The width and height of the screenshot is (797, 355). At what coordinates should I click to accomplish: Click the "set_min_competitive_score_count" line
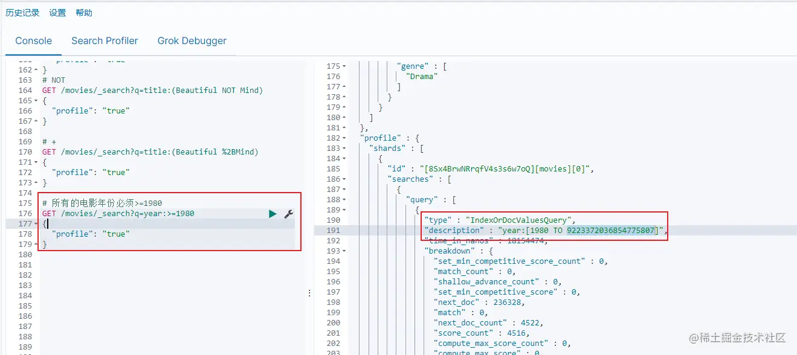[520, 261]
